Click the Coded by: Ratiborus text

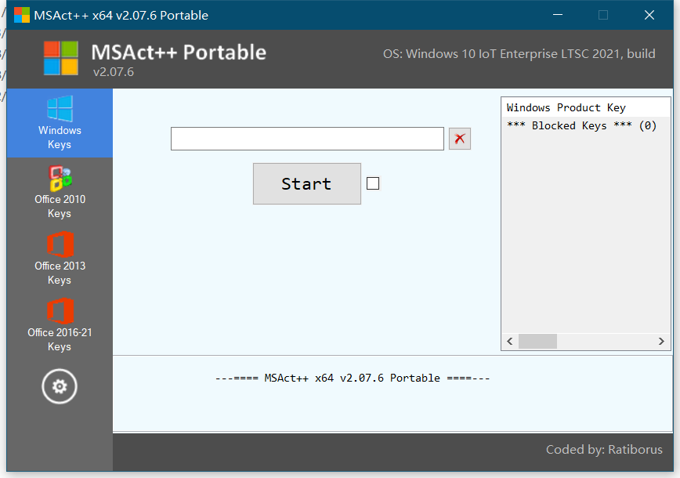(x=604, y=449)
